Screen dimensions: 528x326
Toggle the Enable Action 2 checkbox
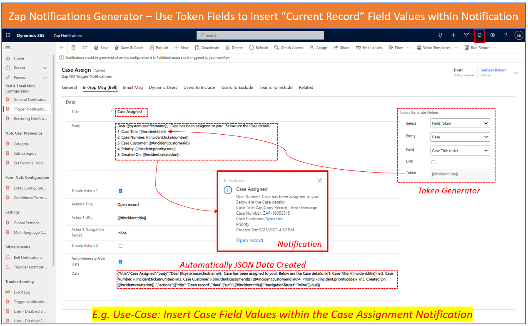(120, 246)
